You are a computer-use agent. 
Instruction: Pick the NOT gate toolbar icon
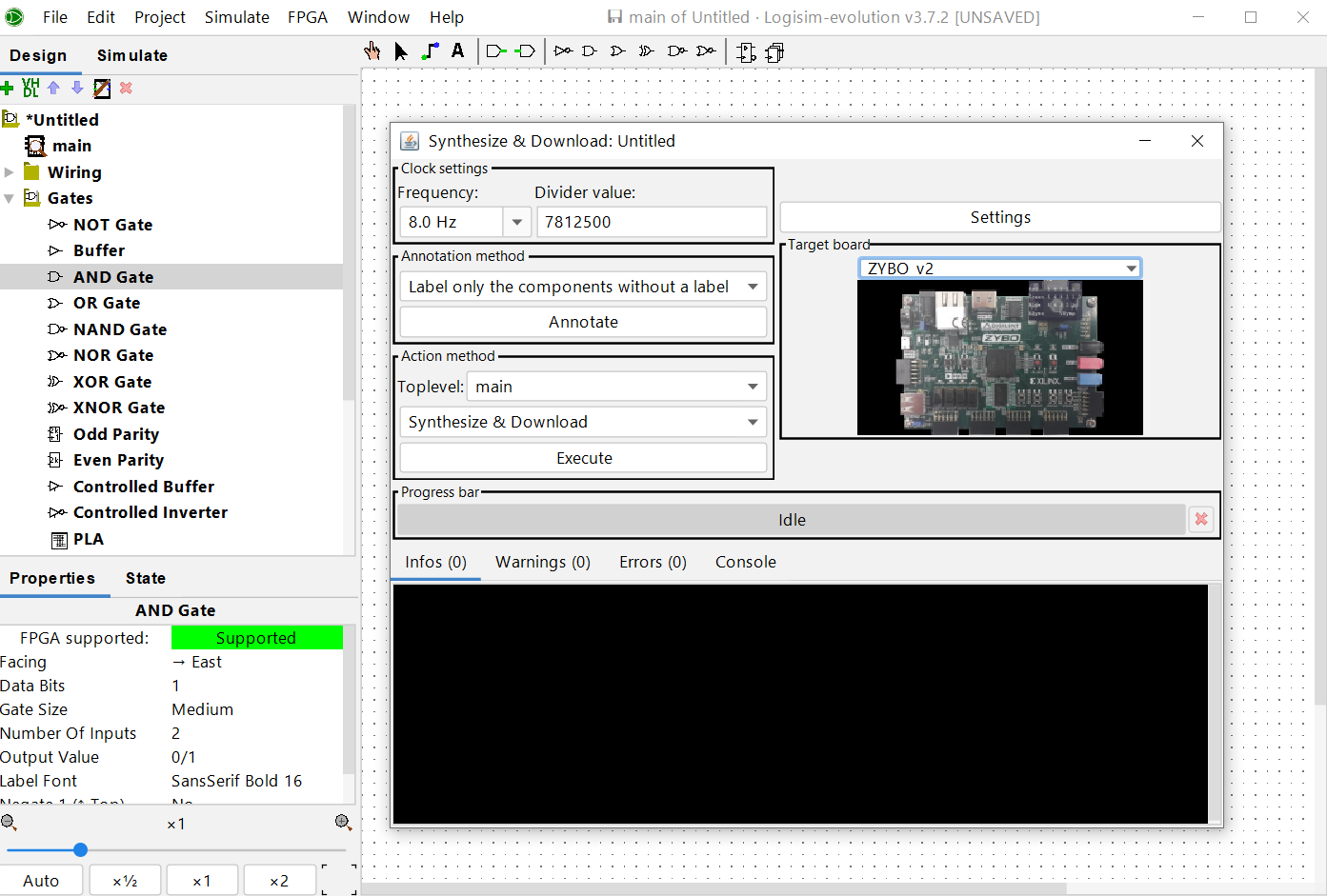point(563,51)
